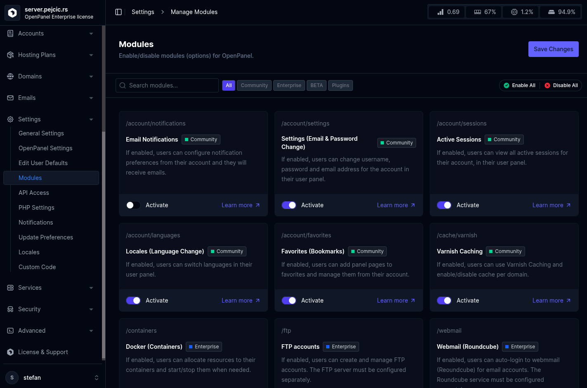Click the Advanced terminal icon
This screenshot has height=388, width=587.
[x=10, y=331]
